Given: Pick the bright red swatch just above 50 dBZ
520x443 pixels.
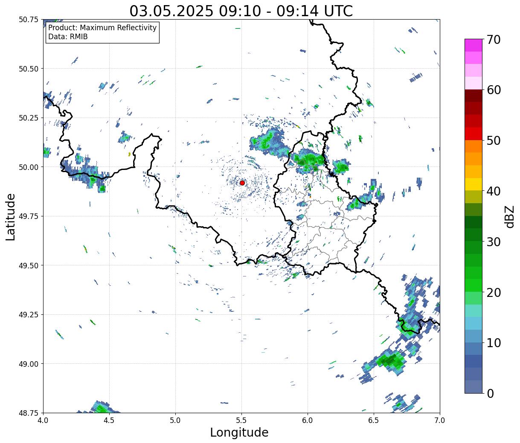Looking at the screenshot, I should (x=474, y=133).
